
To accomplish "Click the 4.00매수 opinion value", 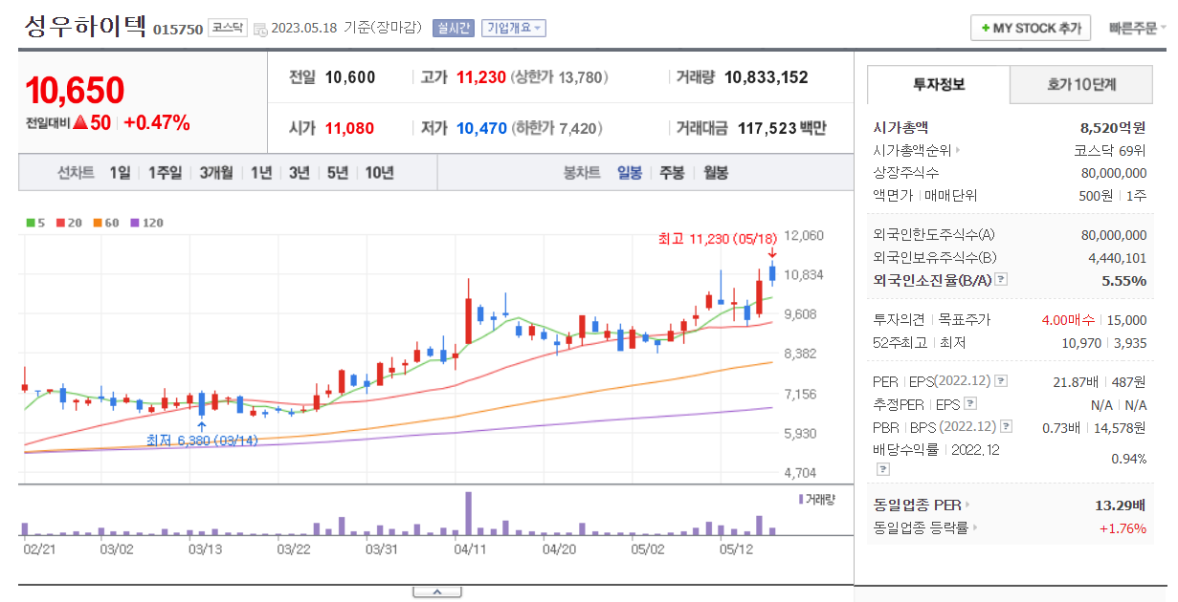I will coord(1070,320).
